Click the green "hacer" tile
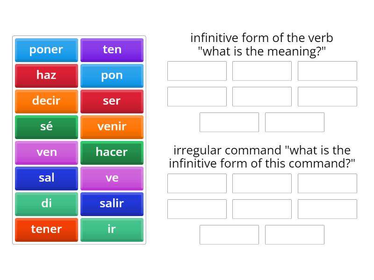This screenshot has width=374, height=280. (112, 153)
